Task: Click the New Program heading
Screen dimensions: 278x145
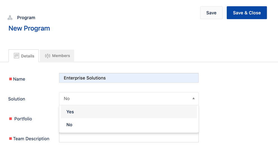Action: click(x=29, y=28)
